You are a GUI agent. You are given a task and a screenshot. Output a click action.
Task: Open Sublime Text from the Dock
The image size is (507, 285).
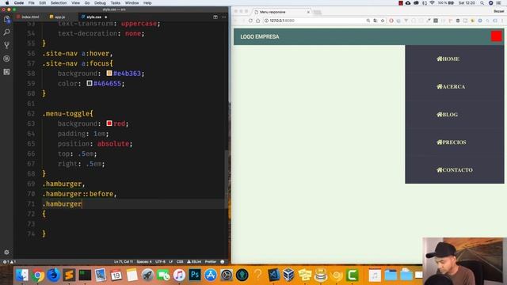pos(69,275)
